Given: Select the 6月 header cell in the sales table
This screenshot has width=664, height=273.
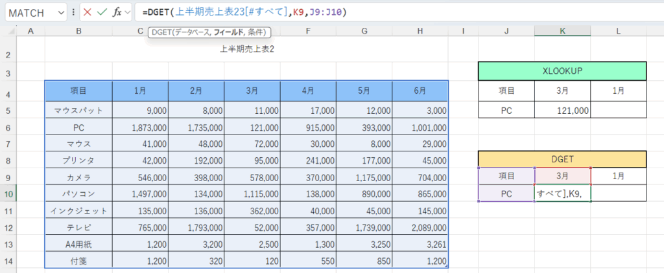Looking at the screenshot, I should pos(420,91).
